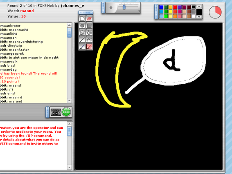Screen dimensions: 232x174
Task: Click the system messages scroll up arrow
Action: tap(69, 124)
